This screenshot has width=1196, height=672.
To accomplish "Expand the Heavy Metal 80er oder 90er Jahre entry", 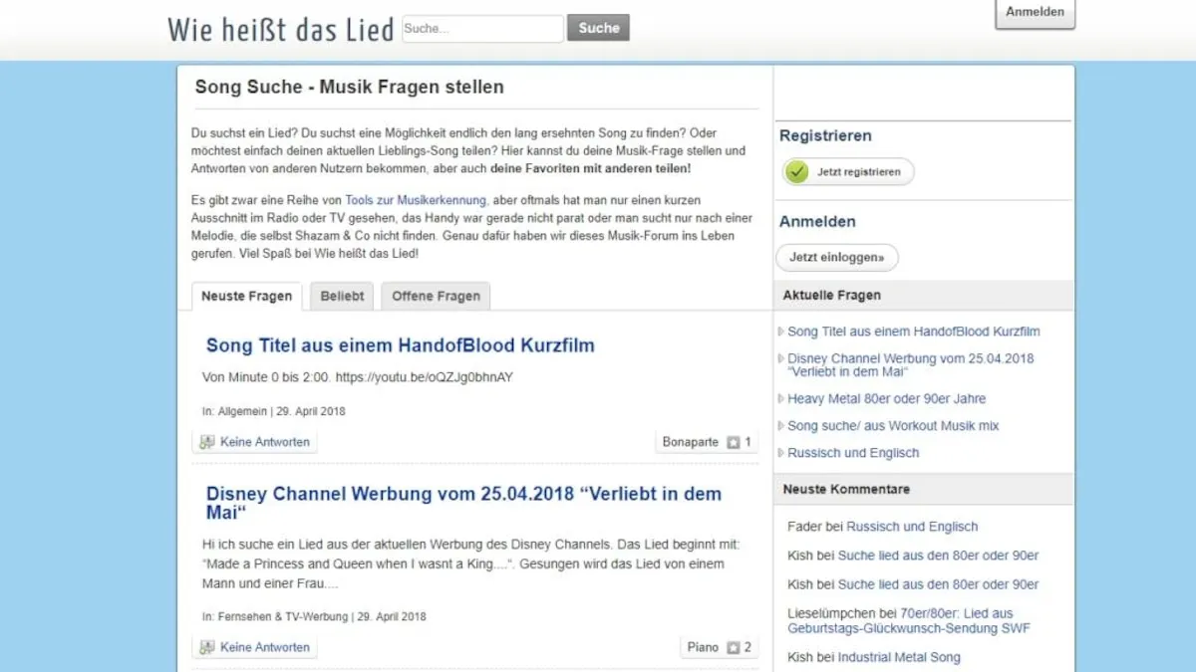I will pyautogui.click(x=887, y=398).
